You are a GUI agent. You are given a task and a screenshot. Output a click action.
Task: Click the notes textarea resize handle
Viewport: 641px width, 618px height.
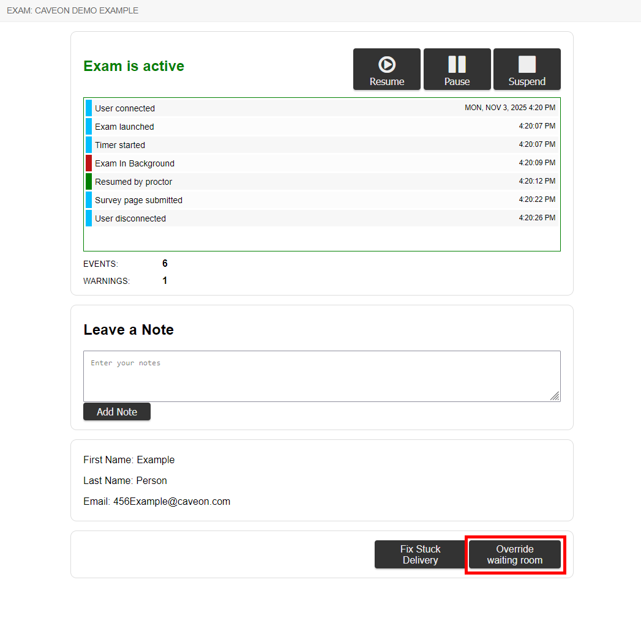click(x=555, y=396)
